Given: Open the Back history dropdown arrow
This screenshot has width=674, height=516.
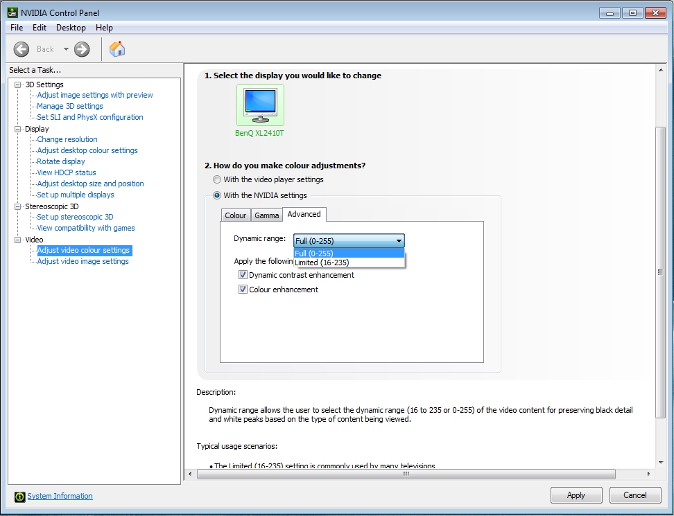Looking at the screenshot, I should (66, 49).
